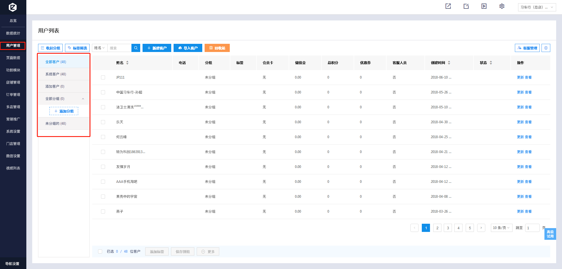The image size is (562, 269).
Task: Click the app logo in sidebar
Action: [x=13, y=7]
